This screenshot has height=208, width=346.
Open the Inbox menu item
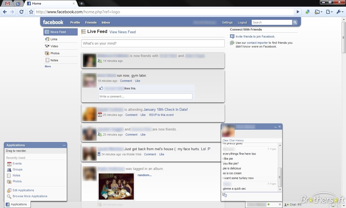click(x=105, y=22)
